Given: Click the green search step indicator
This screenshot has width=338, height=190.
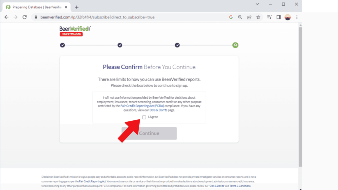Looking at the screenshot, I should click(x=235, y=45).
